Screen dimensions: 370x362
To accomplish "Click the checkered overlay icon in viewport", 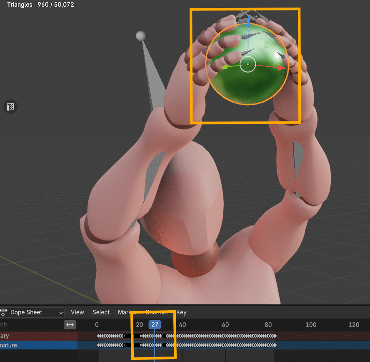I will [x=10, y=106].
